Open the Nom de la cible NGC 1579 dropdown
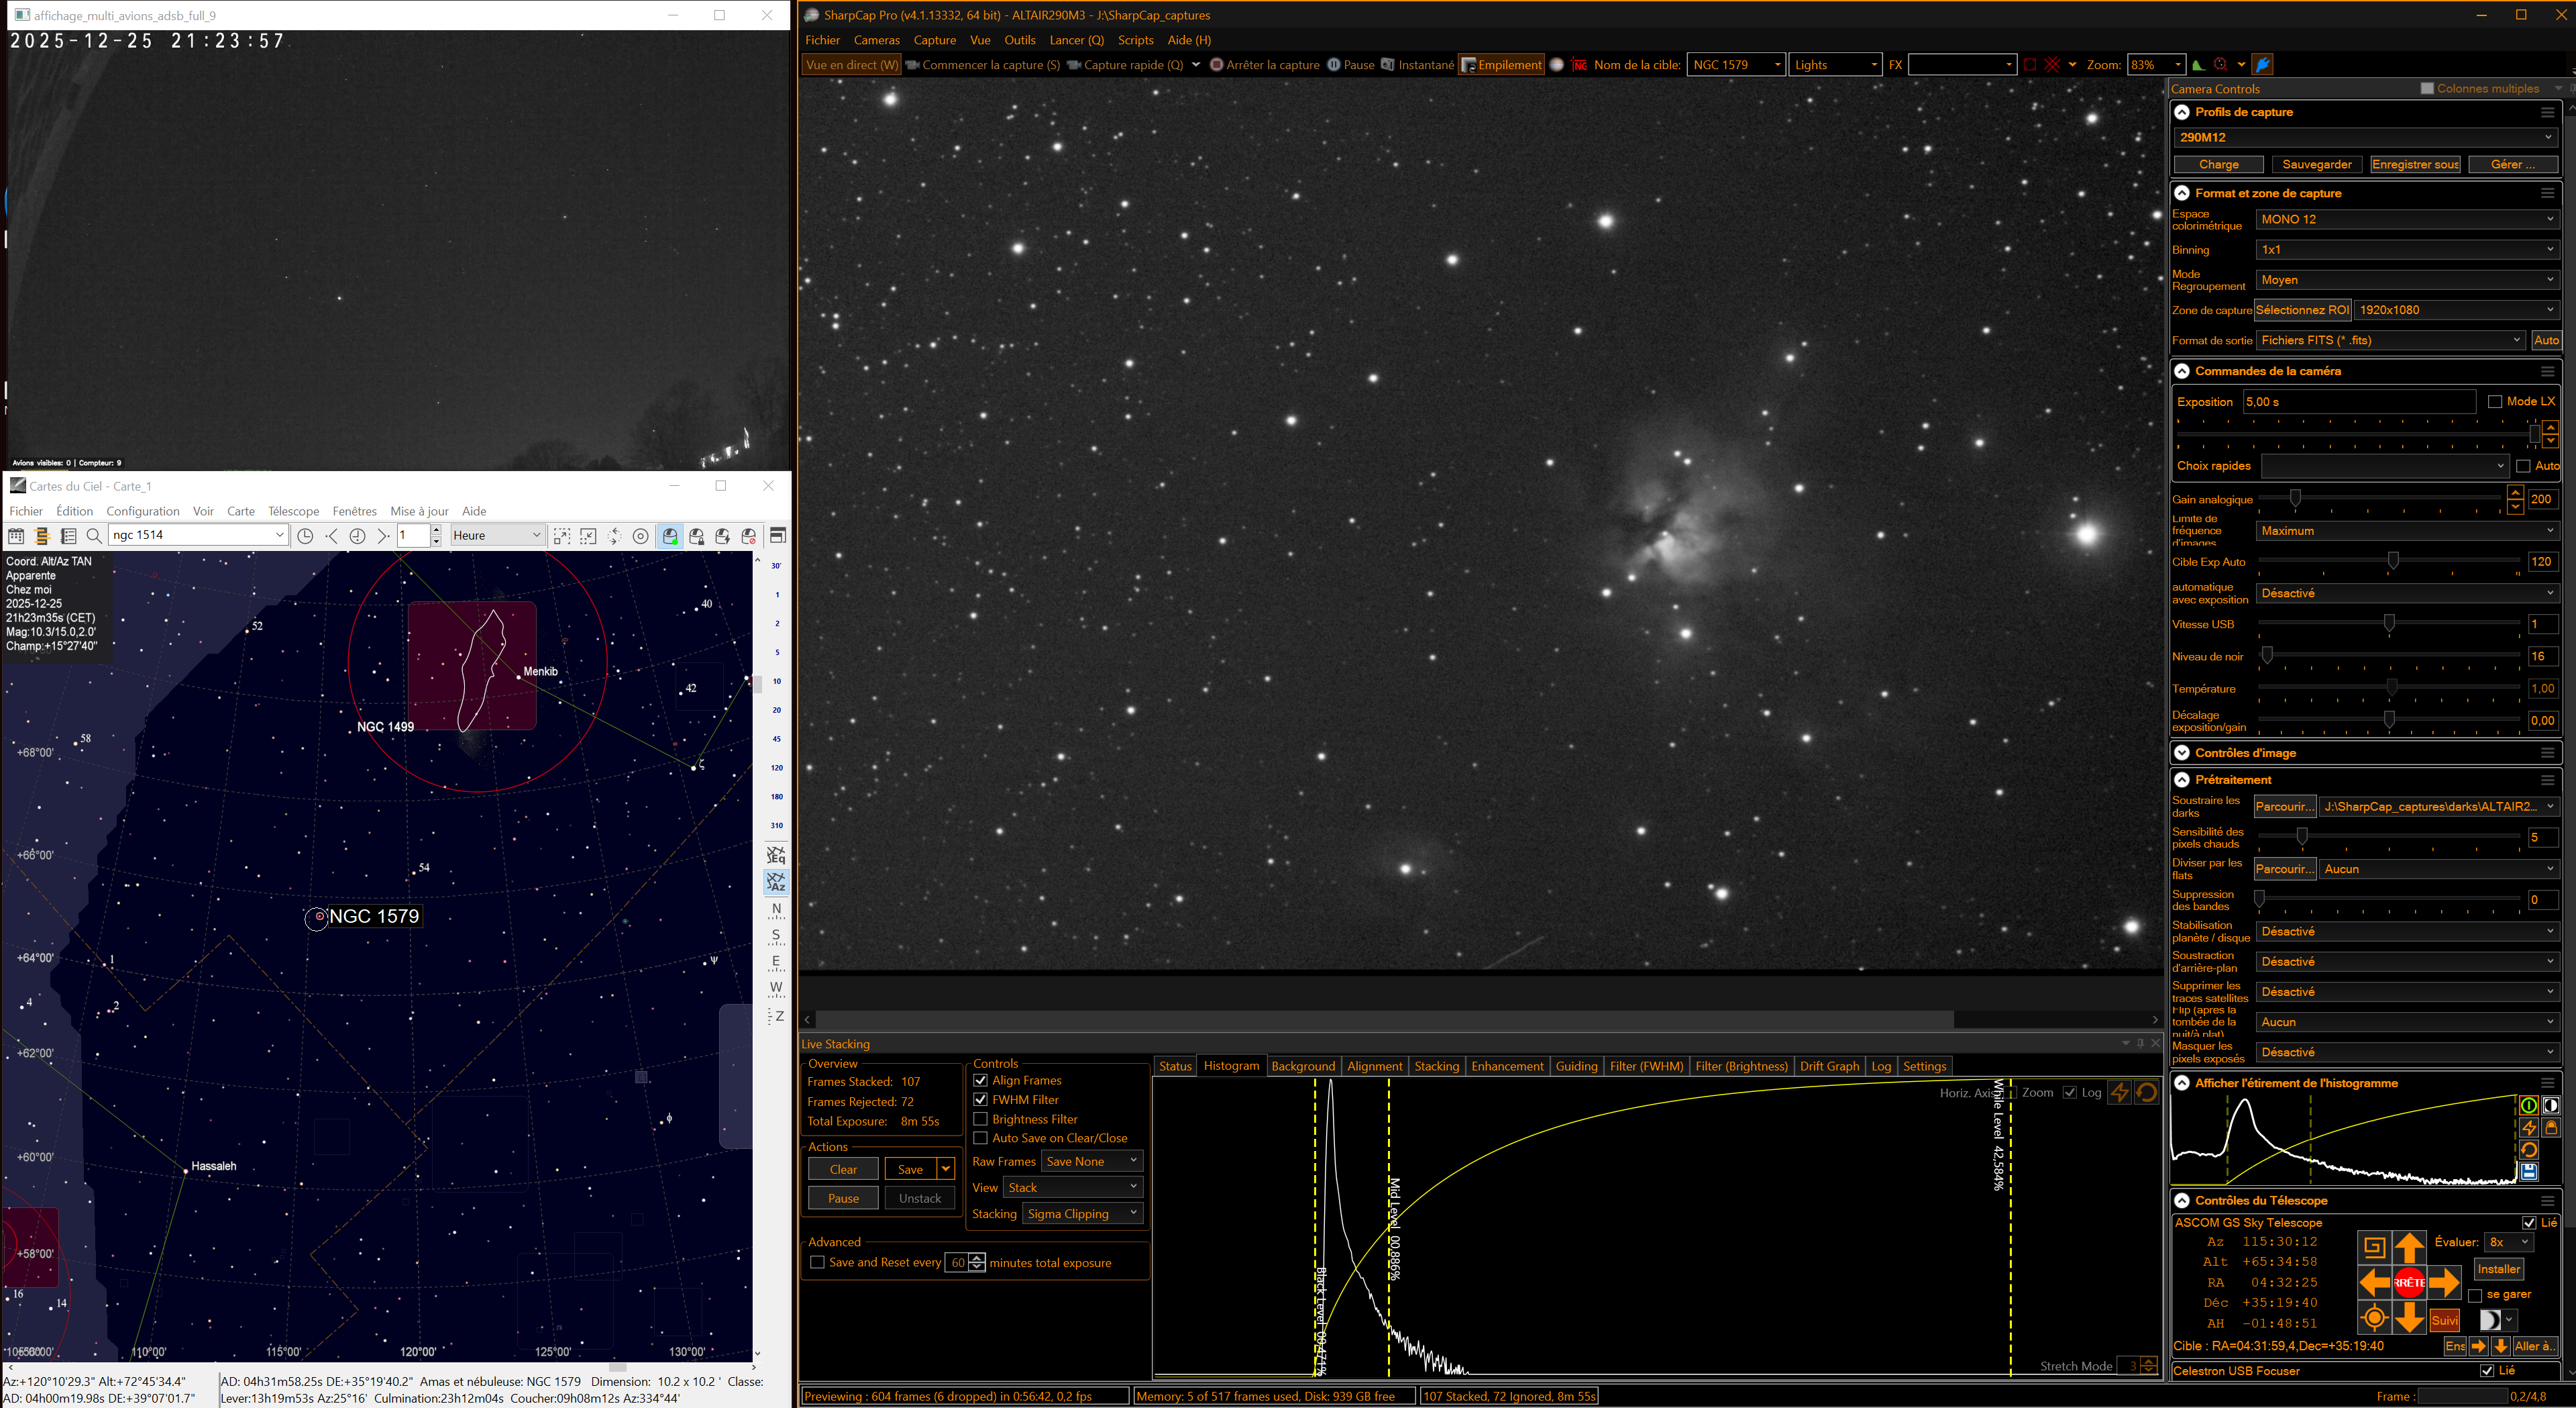 point(1736,65)
